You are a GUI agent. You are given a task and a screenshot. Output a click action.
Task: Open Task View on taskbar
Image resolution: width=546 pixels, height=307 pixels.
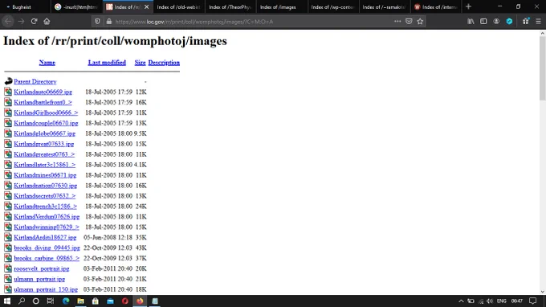[x=51, y=301]
